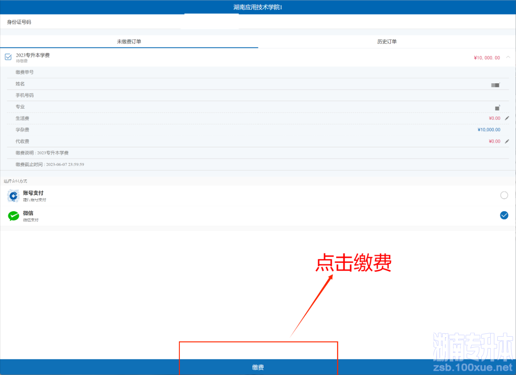
Task: Click the 缴费单号 row label
Action: [x=25, y=72]
